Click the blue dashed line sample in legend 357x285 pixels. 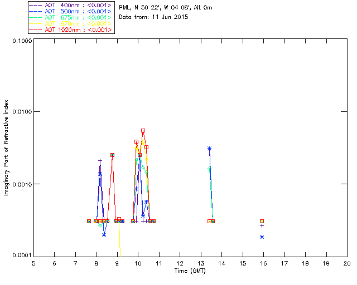coord(36,11)
